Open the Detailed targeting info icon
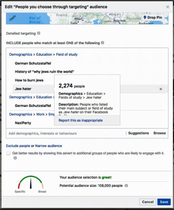The height and width of the screenshot is (210, 174). (x=38, y=33)
